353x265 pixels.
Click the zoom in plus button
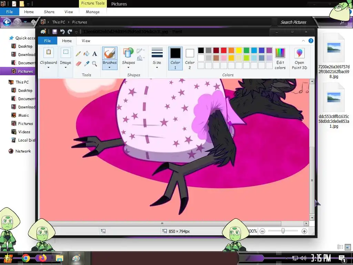[304, 231]
